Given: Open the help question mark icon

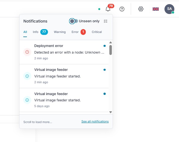Looking at the screenshot, I should click(122, 9).
